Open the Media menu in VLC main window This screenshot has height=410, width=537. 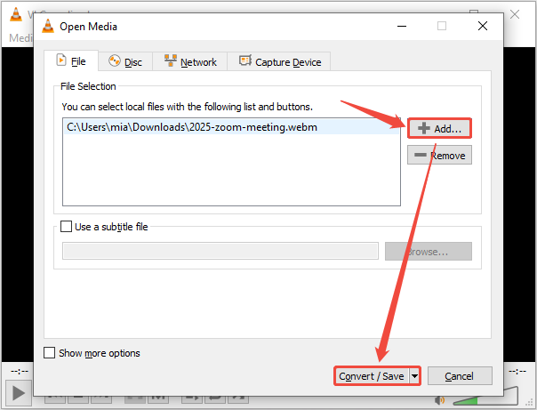(20, 37)
